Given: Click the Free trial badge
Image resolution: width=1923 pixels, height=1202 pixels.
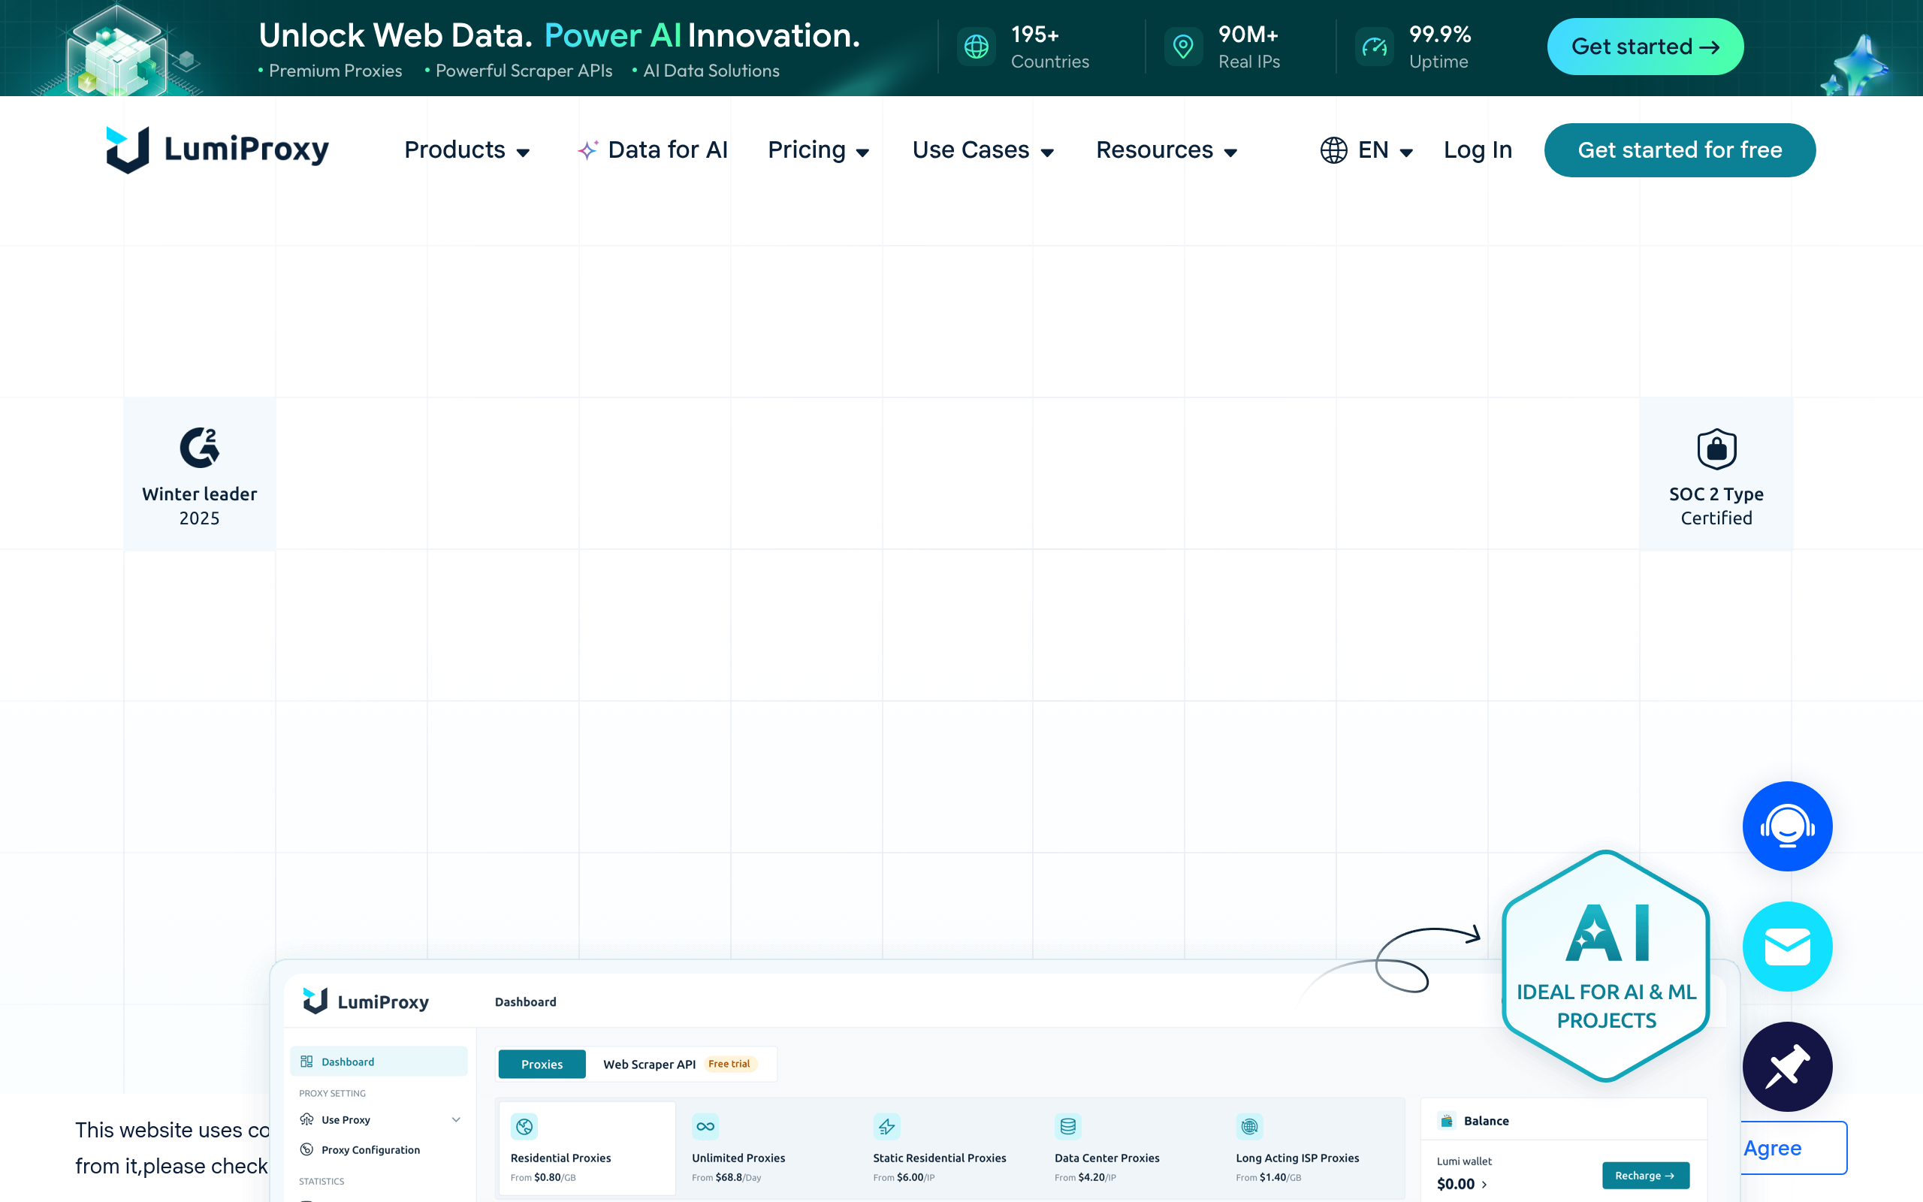Looking at the screenshot, I should click(x=729, y=1064).
